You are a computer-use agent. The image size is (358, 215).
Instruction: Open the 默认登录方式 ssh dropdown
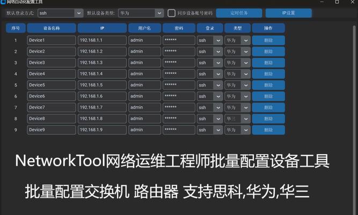point(60,13)
